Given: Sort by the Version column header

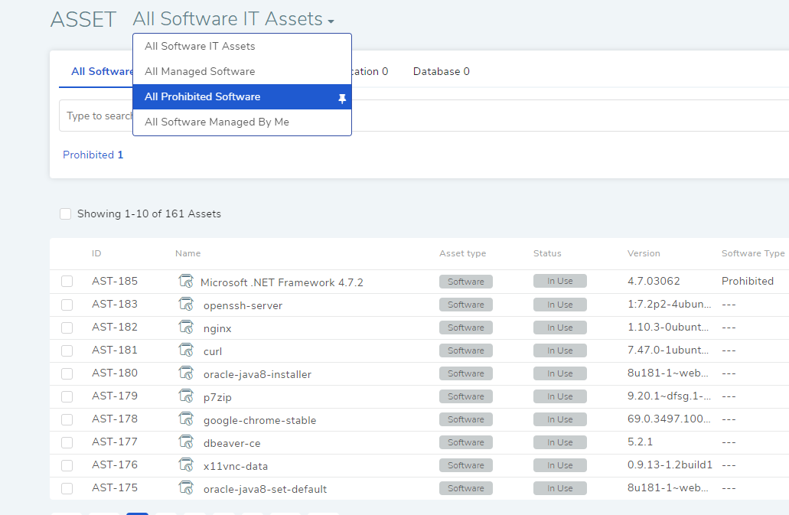Looking at the screenshot, I should 644,253.
